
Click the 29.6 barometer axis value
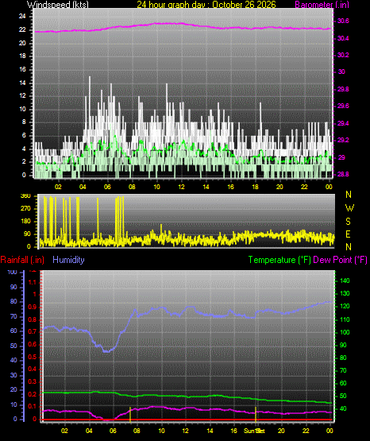tap(343, 106)
